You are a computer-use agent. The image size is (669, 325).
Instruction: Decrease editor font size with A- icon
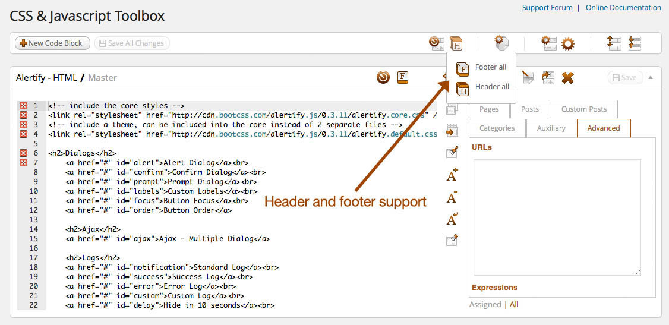(452, 197)
